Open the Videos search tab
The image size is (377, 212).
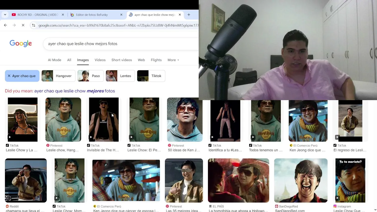pyautogui.click(x=100, y=60)
